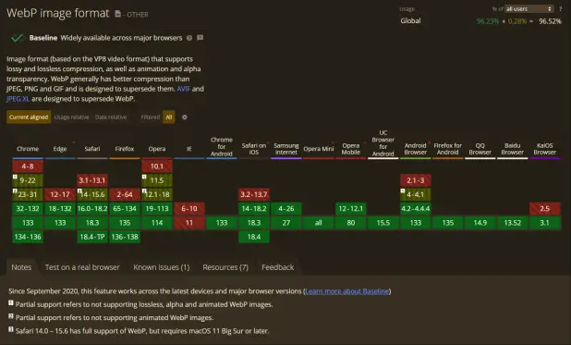The width and height of the screenshot is (571, 345).
Task: Select the Chrome 23-31 version cell
Action: pyautogui.click(x=28, y=195)
